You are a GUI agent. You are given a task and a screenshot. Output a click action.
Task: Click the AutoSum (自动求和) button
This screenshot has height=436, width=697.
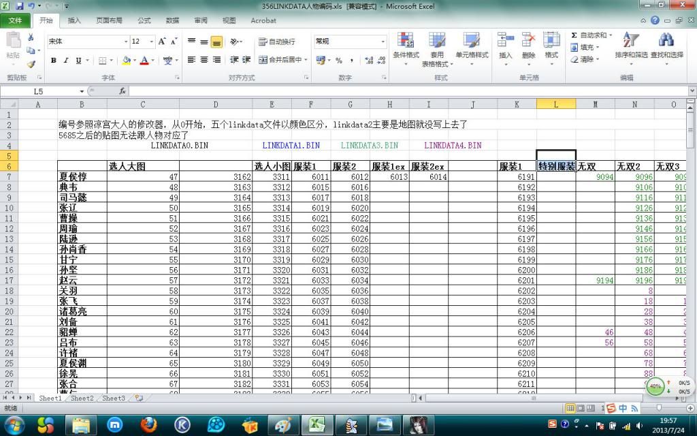pyautogui.click(x=589, y=35)
